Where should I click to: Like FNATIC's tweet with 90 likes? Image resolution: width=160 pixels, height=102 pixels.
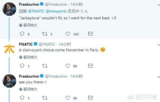pyautogui.click(x=67, y=66)
